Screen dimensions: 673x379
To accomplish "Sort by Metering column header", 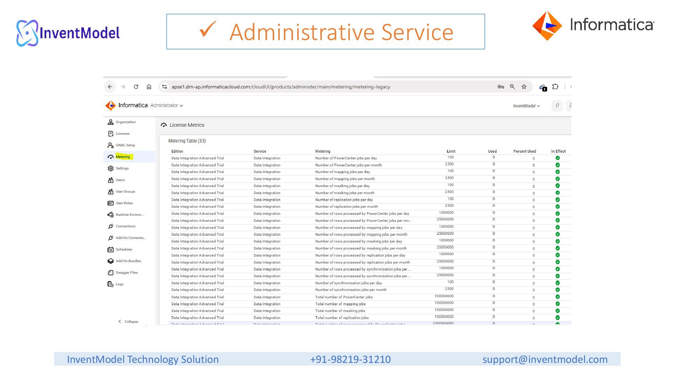I will click(x=322, y=151).
